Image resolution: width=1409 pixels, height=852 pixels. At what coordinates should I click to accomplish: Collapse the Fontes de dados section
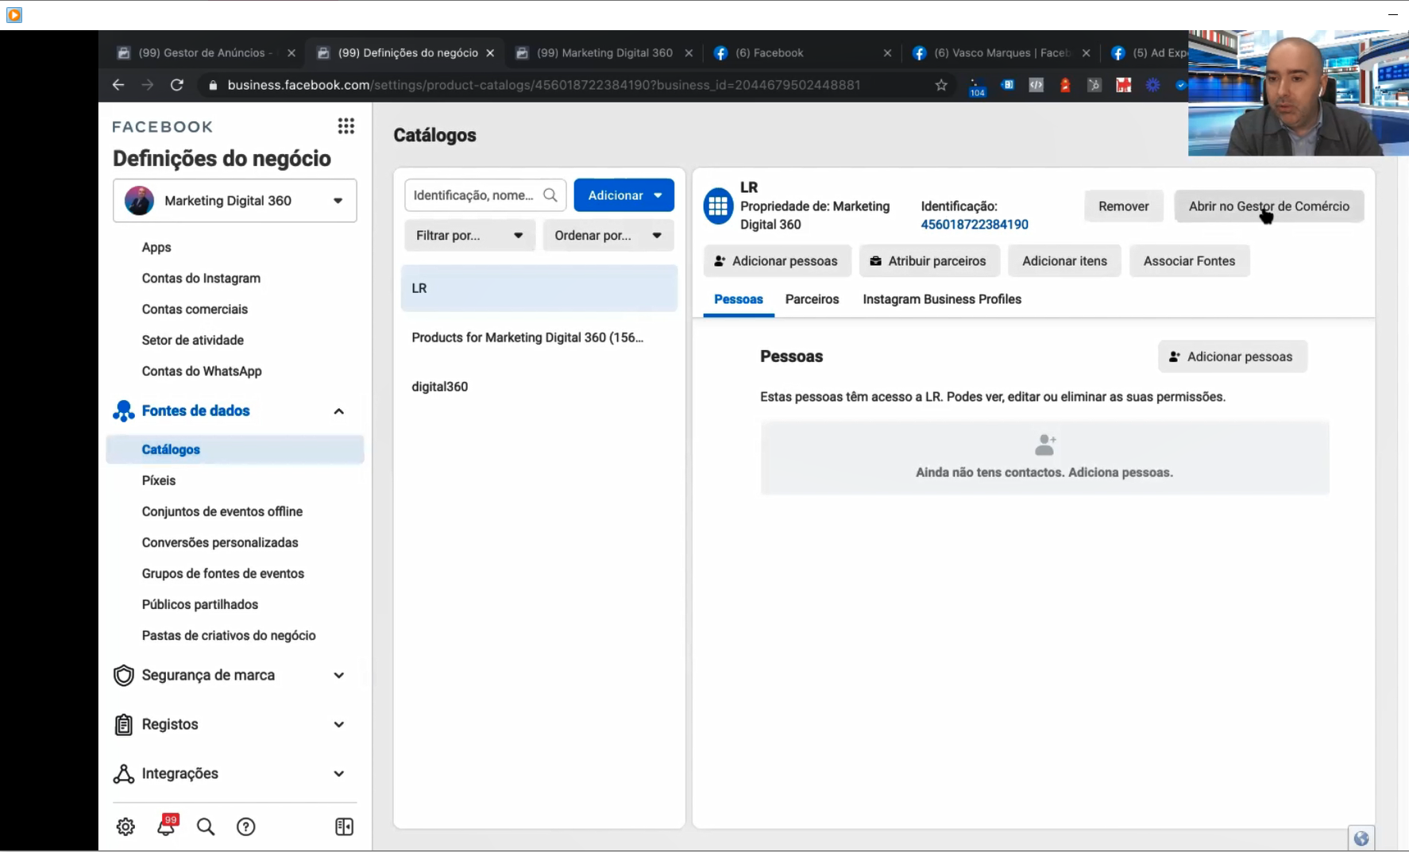tap(338, 411)
